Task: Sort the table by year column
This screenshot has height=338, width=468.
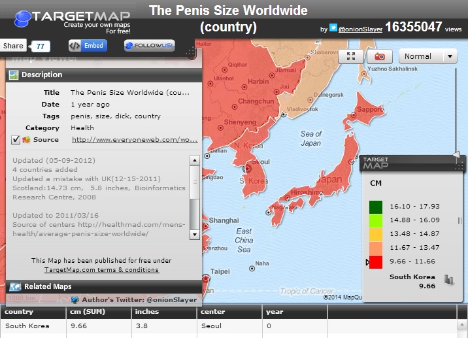Action: 295,312
